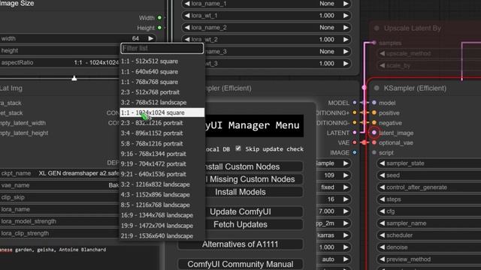The width and height of the screenshot is (481, 270).
Task: Click LATENT output socket
Action: pos(355,133)
